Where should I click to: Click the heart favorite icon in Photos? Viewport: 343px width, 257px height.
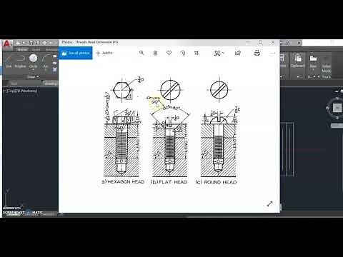click(x=169, y=53)
